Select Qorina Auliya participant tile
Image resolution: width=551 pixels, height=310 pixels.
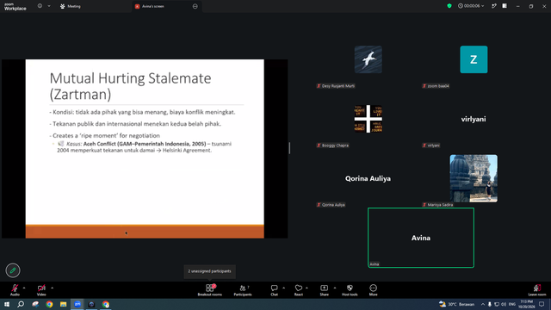(368, 178)
